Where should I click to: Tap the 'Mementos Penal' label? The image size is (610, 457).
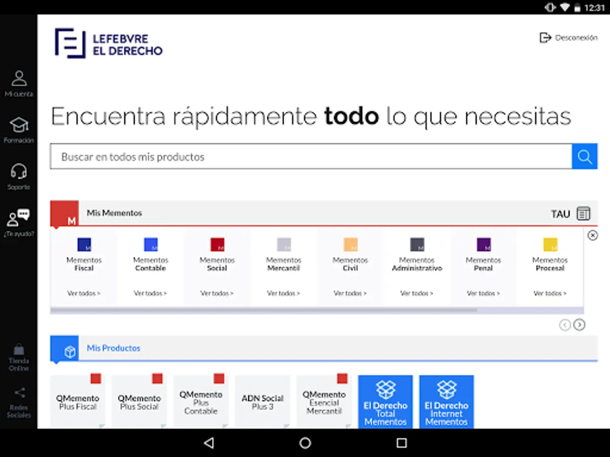[x=483, y=264]
